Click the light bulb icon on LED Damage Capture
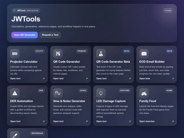This screenshot has height=138, width=184. click(101, 93)
